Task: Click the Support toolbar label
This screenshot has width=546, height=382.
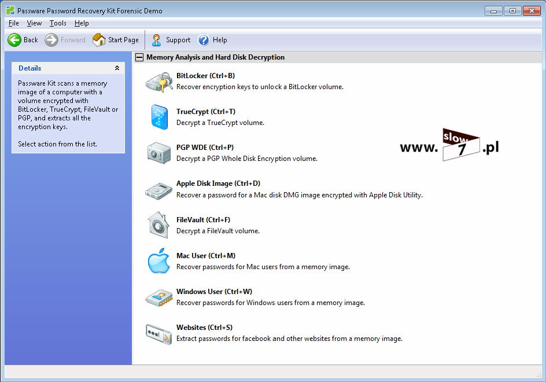Action: click(178, 40)
